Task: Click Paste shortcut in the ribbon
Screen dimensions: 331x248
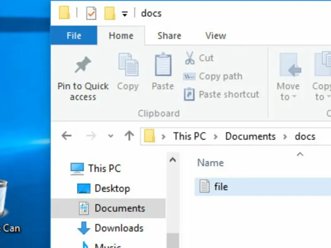Action: [221, 94]
